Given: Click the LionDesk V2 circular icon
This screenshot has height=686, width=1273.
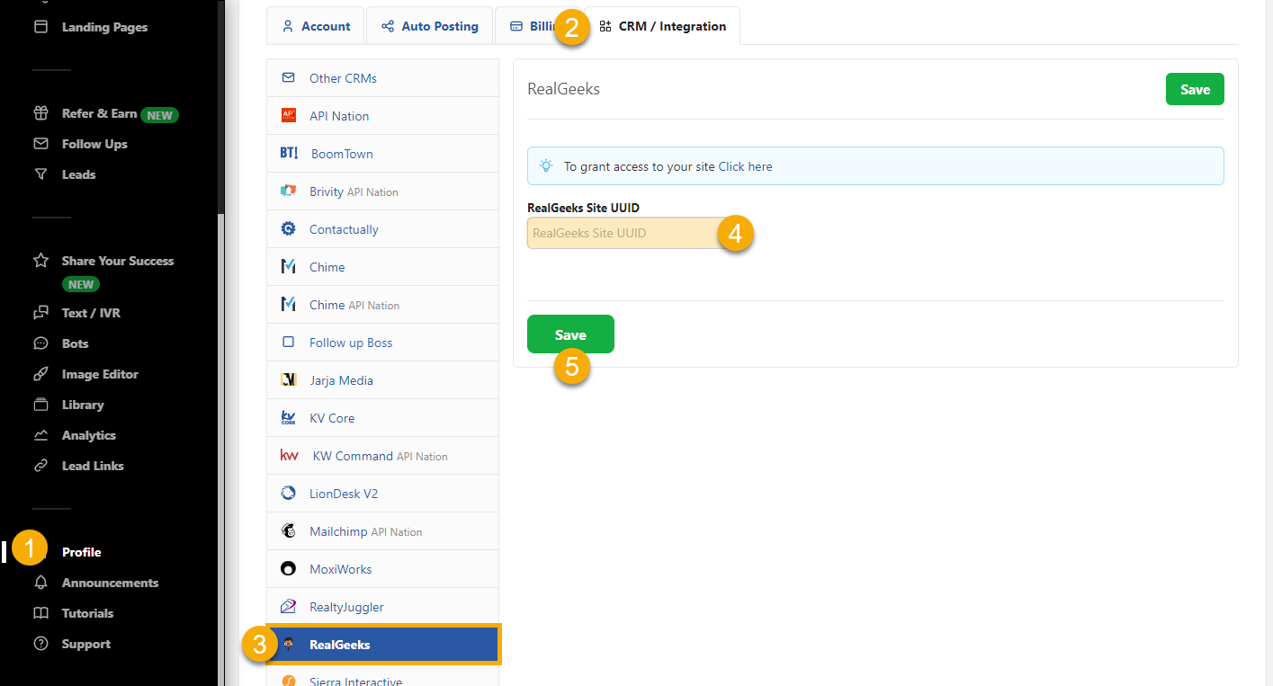Looking at the screenshot, I should pos(289,494).
